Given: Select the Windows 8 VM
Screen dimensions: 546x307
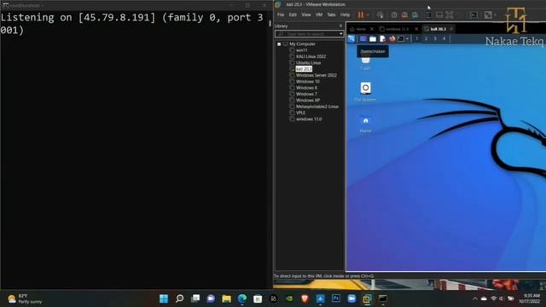Looking at the screenshot, I should 306,88.
